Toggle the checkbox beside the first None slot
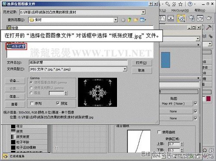216x161 pixels. (195, 111)
